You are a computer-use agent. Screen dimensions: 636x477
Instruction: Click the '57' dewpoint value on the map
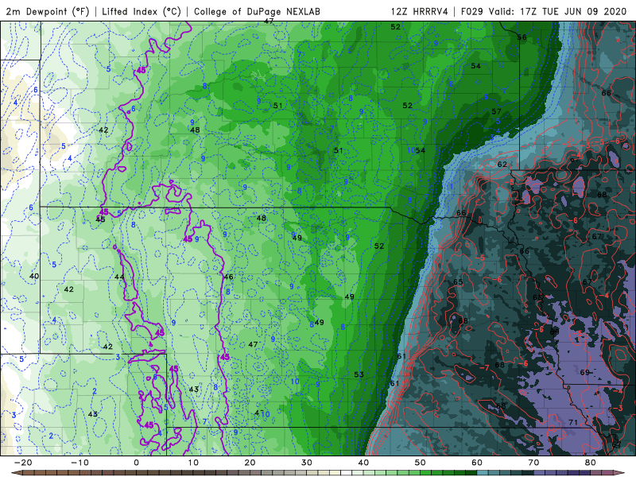(496, 111)
